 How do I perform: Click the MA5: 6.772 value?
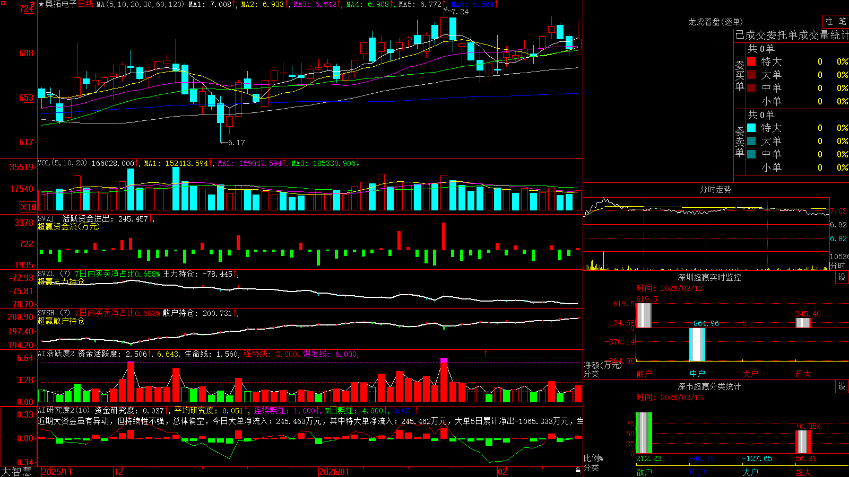tap(422, 4)
